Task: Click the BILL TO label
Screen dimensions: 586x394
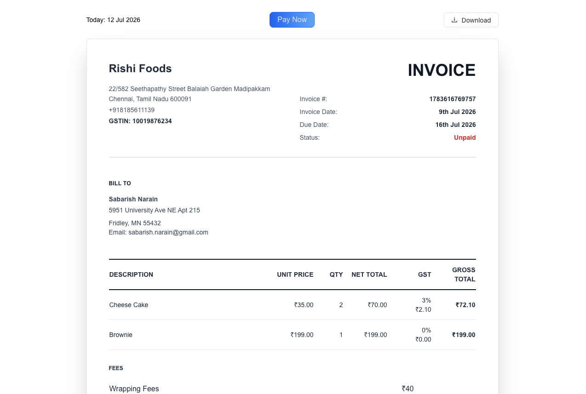Action: (x=120, y=183)
